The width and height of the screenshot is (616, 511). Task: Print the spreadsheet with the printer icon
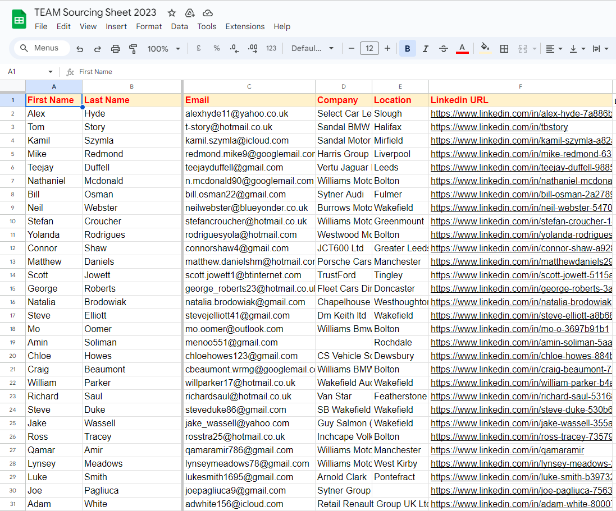tap(116, 49)
